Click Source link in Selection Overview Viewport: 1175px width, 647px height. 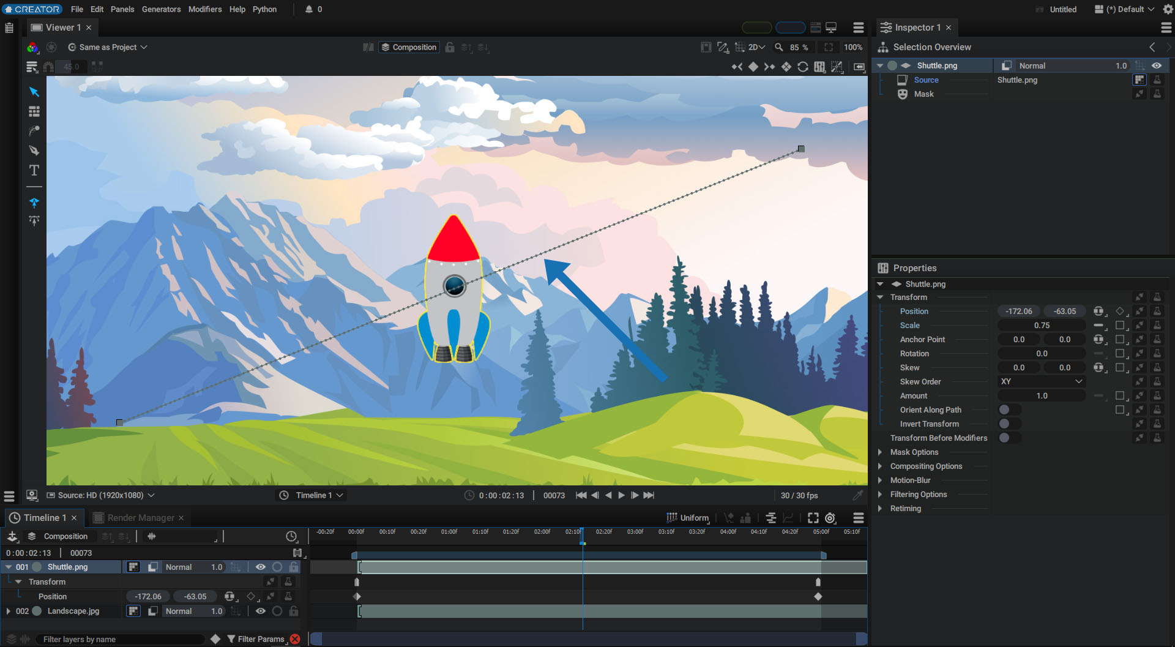click(926, 80)
